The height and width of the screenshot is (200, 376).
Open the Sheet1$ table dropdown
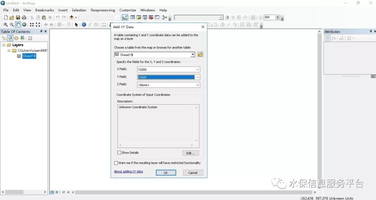coord(193,55)
